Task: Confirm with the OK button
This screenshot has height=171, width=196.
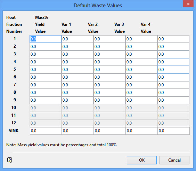Action: [142, 160]
